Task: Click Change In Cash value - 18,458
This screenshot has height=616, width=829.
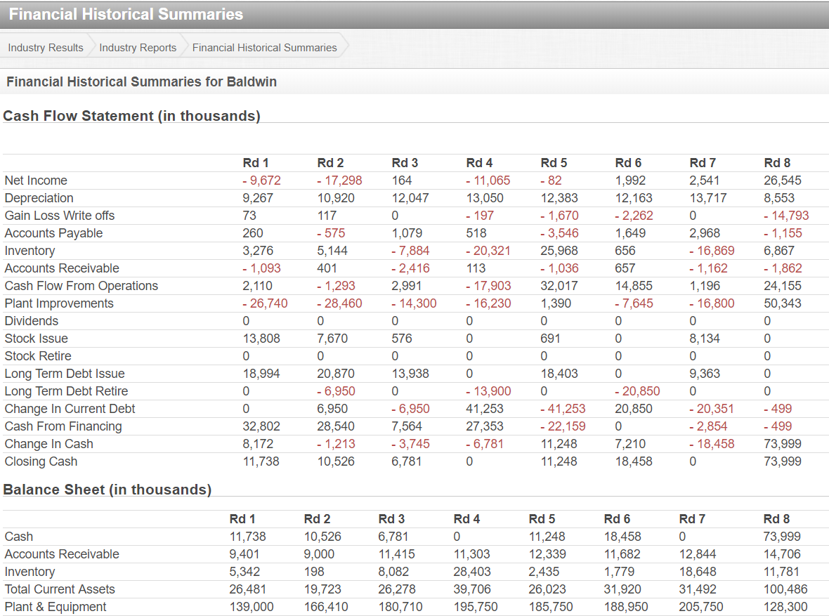Action: click(712, 444)
